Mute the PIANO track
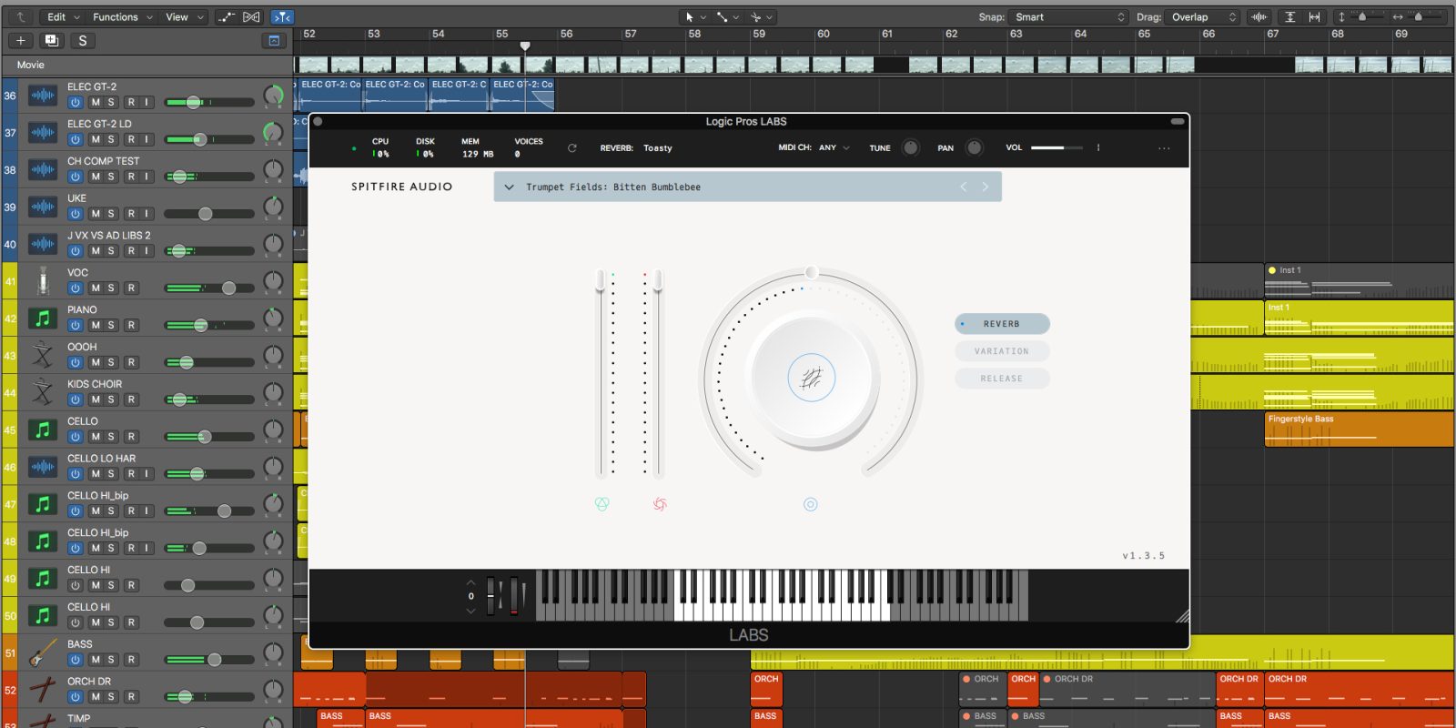This screenshot has width=1456, height=728. pos(96,326)
